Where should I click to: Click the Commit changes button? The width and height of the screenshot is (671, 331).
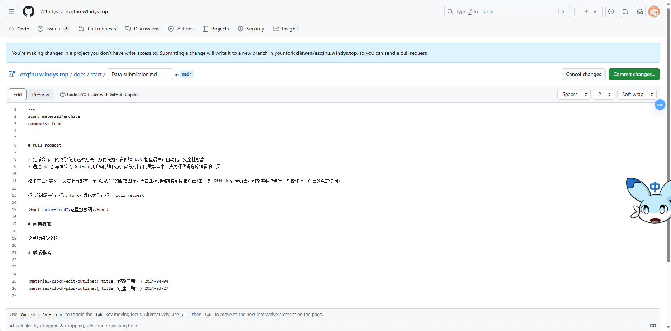pyautogui.click(x=634, y=74)
